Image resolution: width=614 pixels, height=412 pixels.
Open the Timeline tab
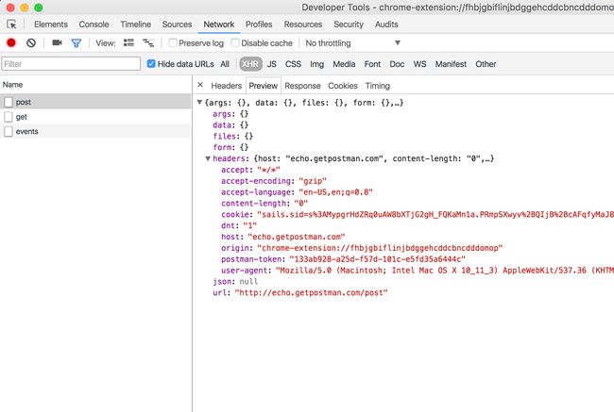pyautogui.click(x=135, y=25)
